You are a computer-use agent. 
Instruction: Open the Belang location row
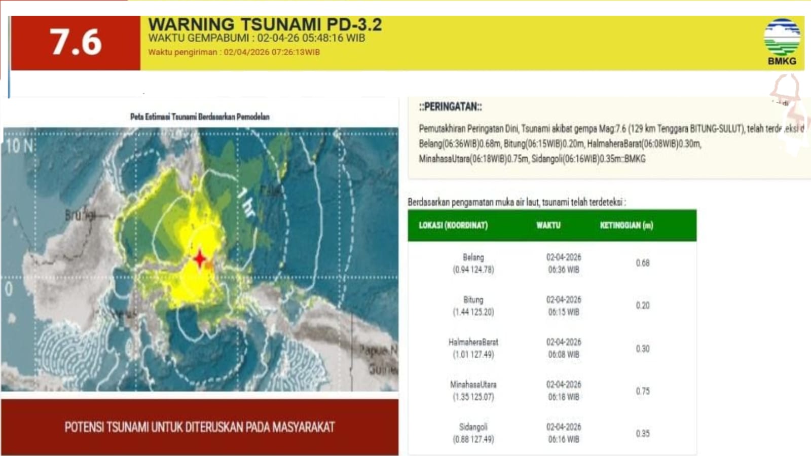click(473, 263)
